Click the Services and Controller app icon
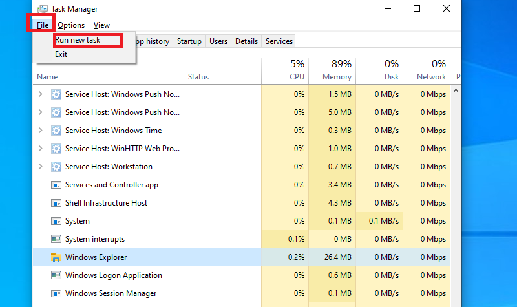Viewport: 517px width, 307px height. point(56,185)
